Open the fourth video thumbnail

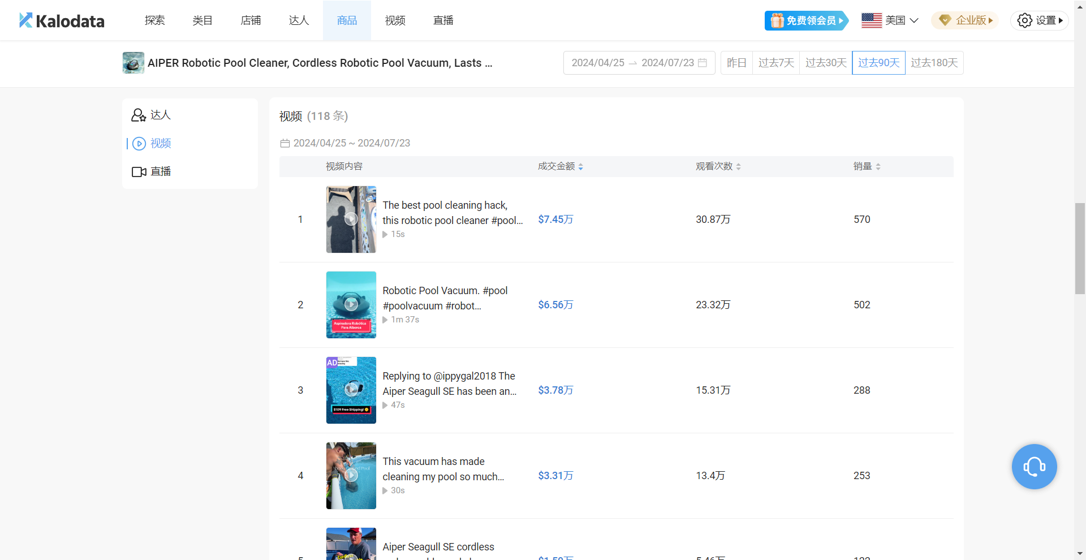(351, 476)
